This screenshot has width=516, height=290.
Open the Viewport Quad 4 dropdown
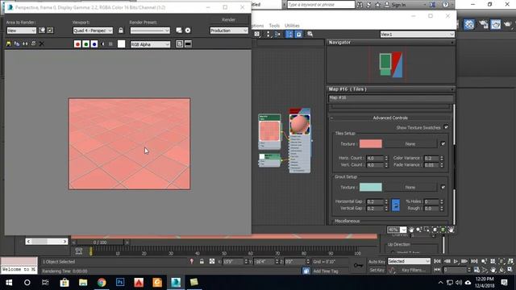[x=93, y=31]
